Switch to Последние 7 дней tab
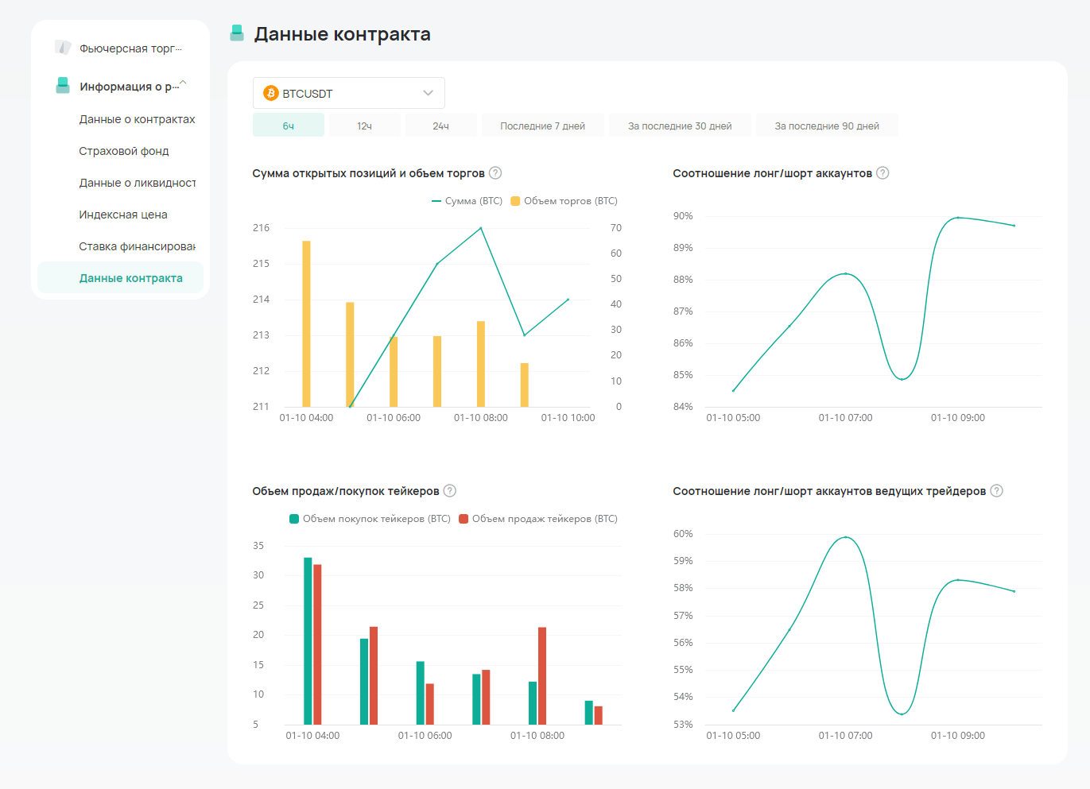 (542, 126)
